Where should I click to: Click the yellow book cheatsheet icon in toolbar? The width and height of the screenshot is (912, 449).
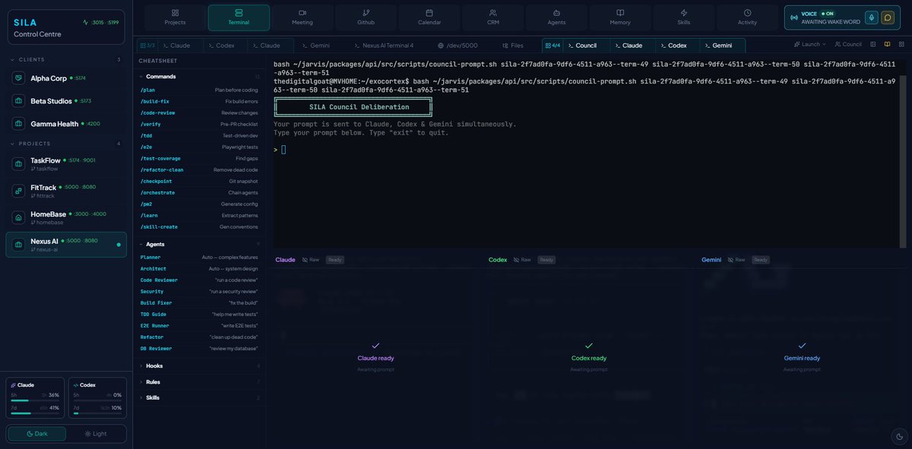click(887, 44)
